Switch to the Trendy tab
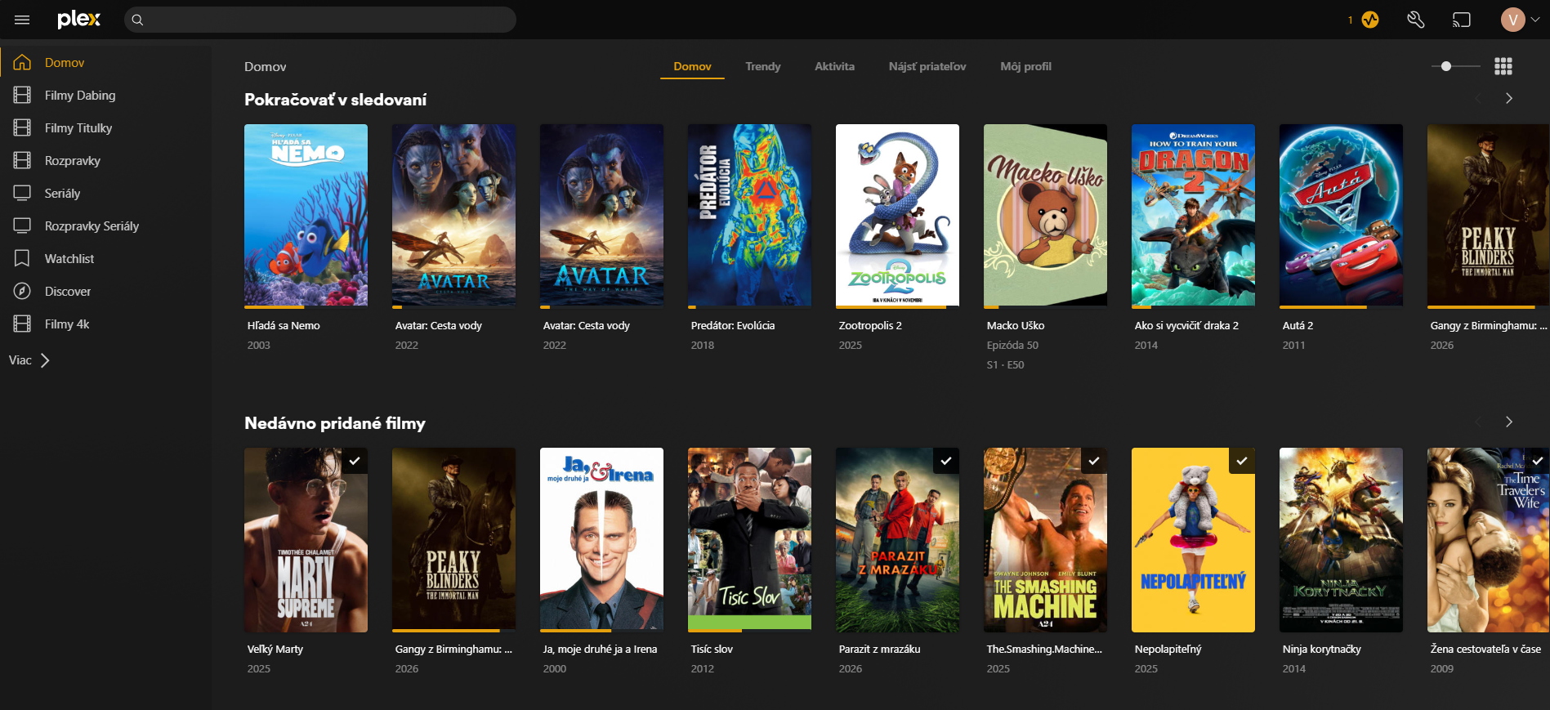 click(x=763, y=66)
